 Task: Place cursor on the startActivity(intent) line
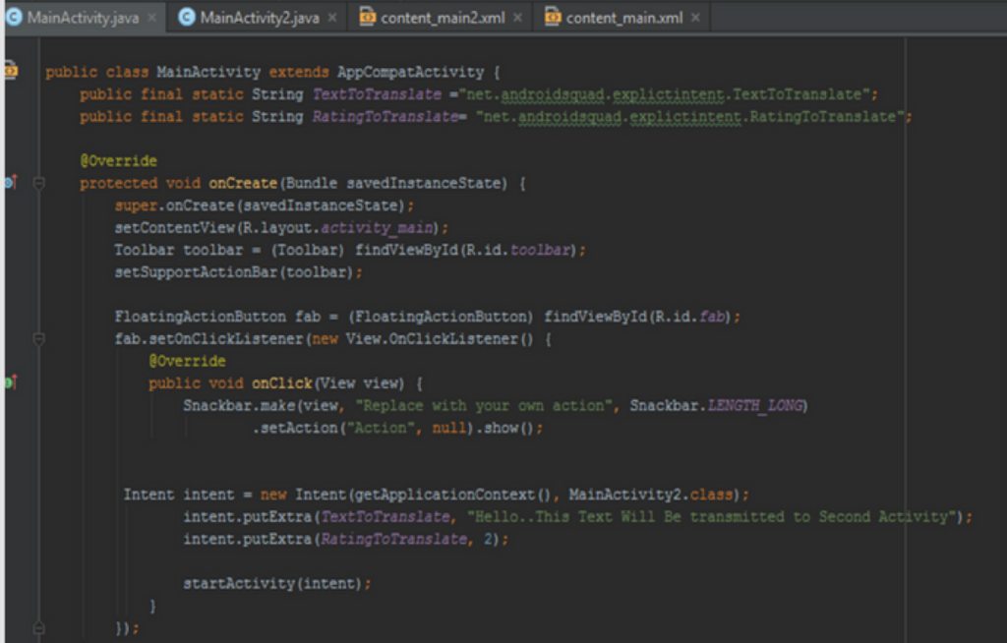tap(277, 583)
